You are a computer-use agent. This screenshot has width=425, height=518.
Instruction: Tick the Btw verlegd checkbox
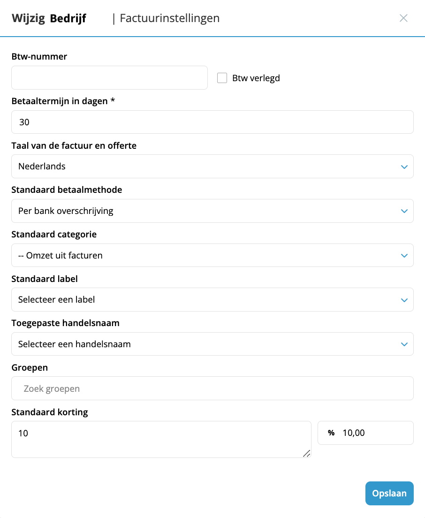tap(222, 78)
